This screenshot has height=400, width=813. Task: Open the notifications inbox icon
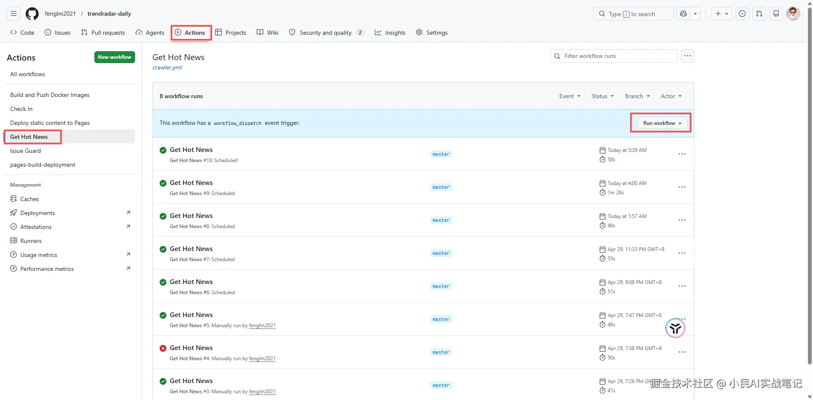(x=776, y=14)
